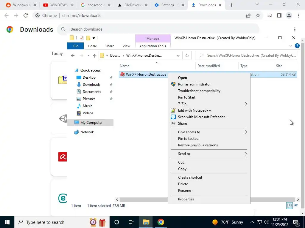Sort by Date modified column header
305x228 pixels.
click(217, 66)
